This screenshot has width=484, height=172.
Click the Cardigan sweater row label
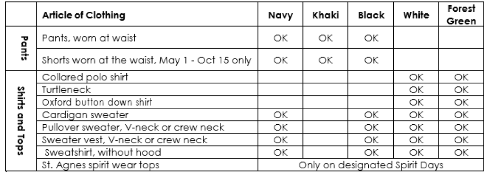[85, 115]
